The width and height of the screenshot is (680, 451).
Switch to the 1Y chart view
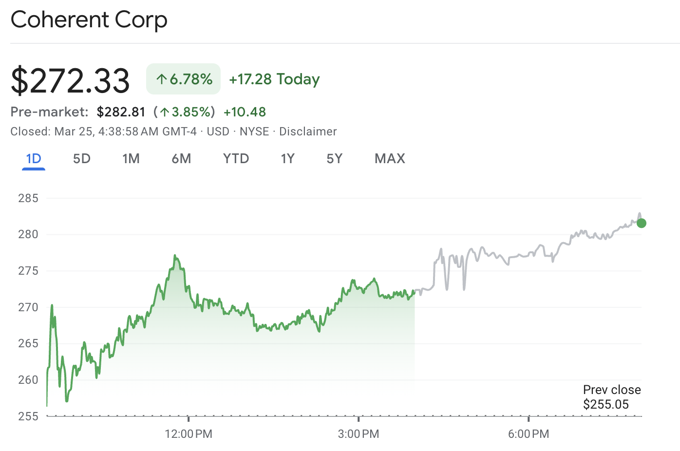[287, 158]
